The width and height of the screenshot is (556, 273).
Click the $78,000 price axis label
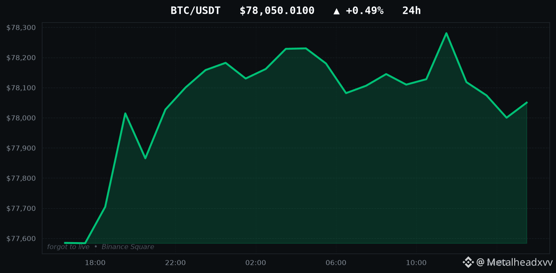pyautogui.click(x=21, y=118)
